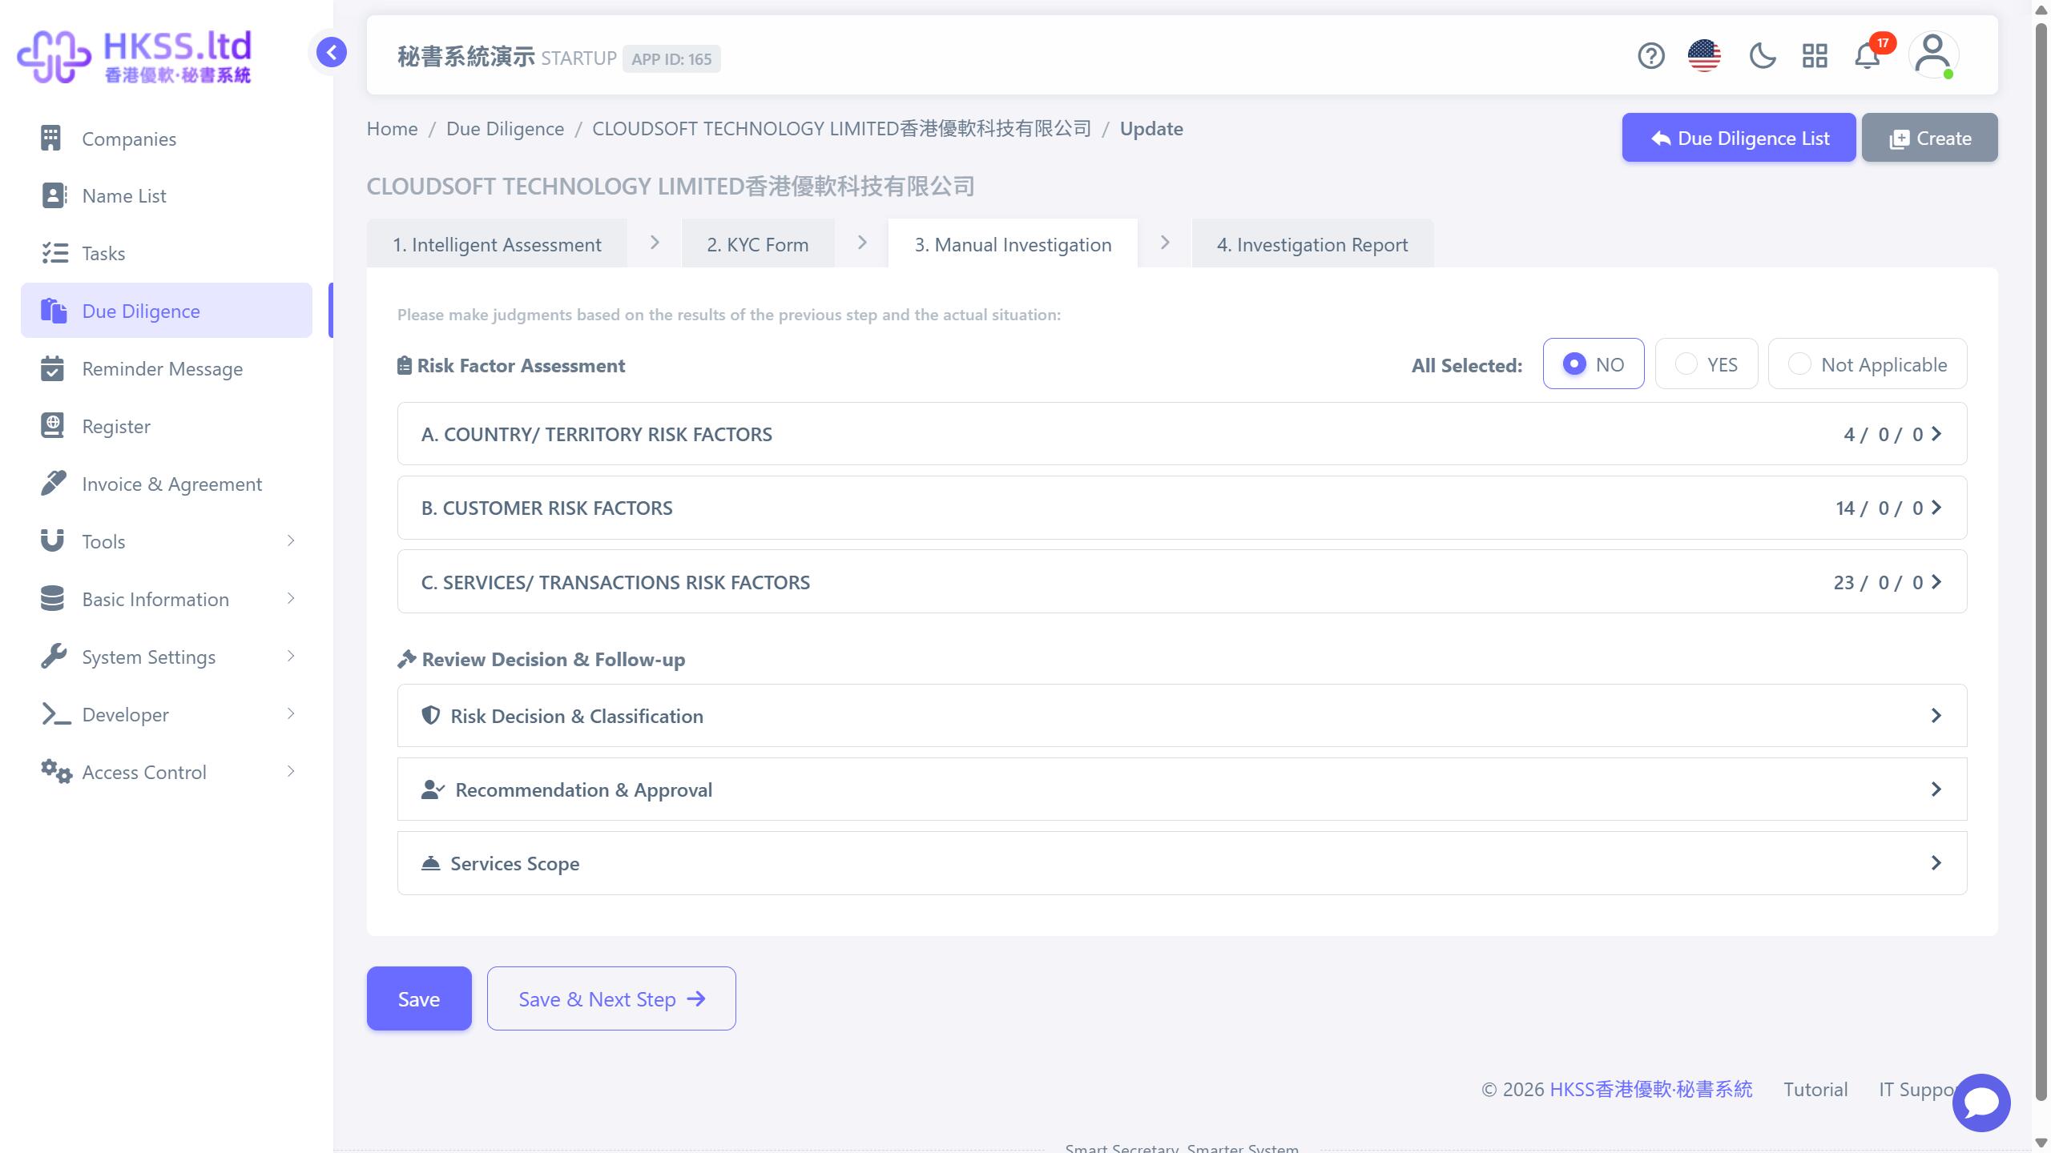Switch to 1. Intelligent Assessment tab
The height and width of the screenshot is (1153, 2051).
tap(497, 244)
